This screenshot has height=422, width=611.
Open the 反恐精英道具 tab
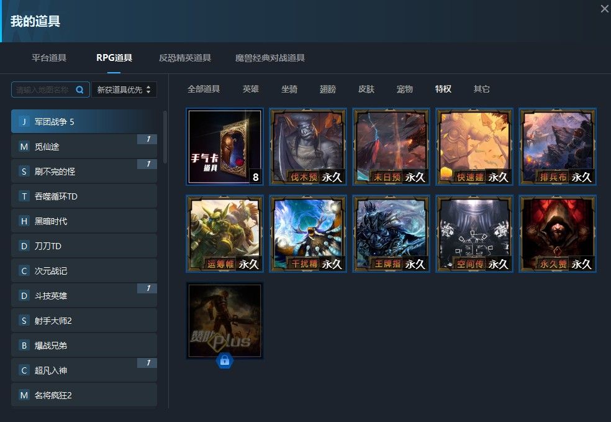click(x=185, y=58)
